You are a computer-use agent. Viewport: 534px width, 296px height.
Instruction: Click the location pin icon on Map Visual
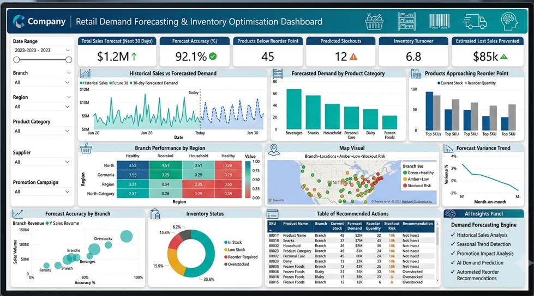(x=274, y=150)
